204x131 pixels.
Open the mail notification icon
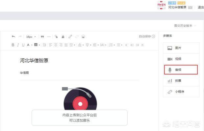coord(190,8)
